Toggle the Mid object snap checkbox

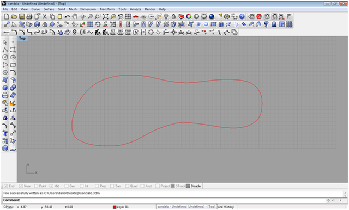click(x=51, y=186)
